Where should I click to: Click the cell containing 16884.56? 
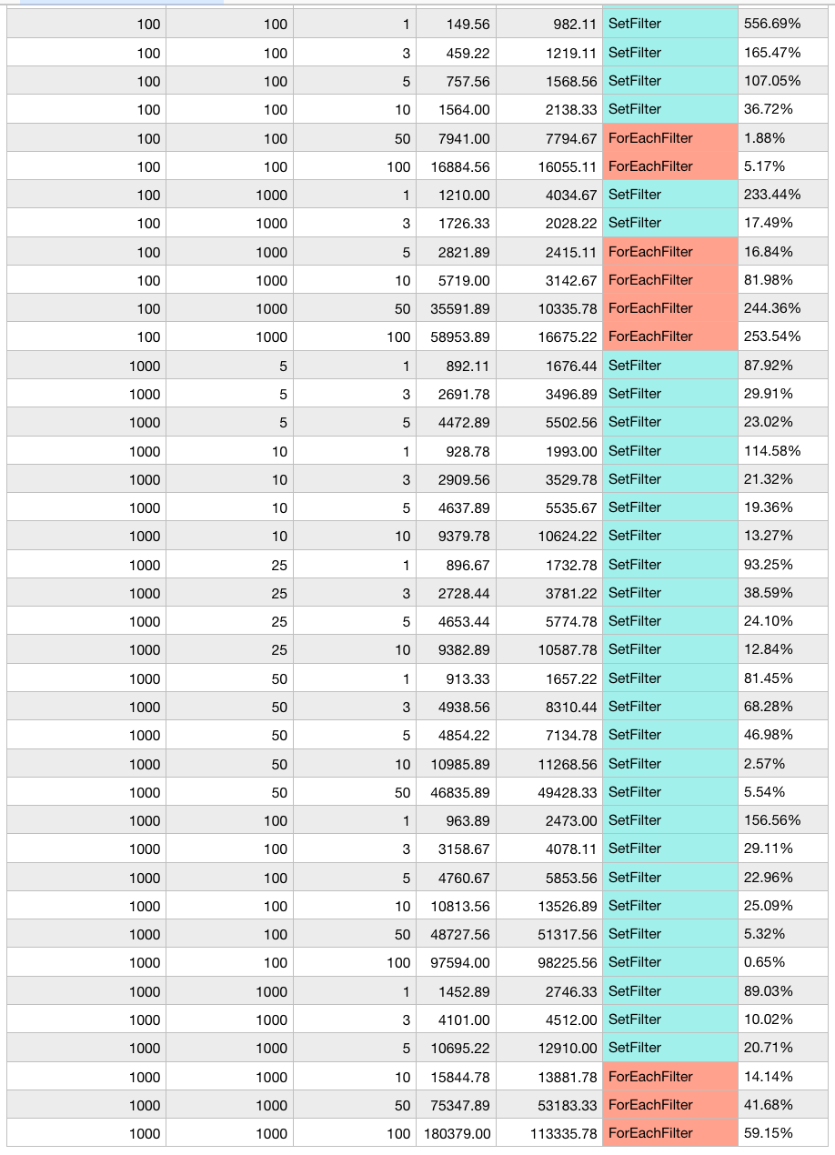pos(456,166)
